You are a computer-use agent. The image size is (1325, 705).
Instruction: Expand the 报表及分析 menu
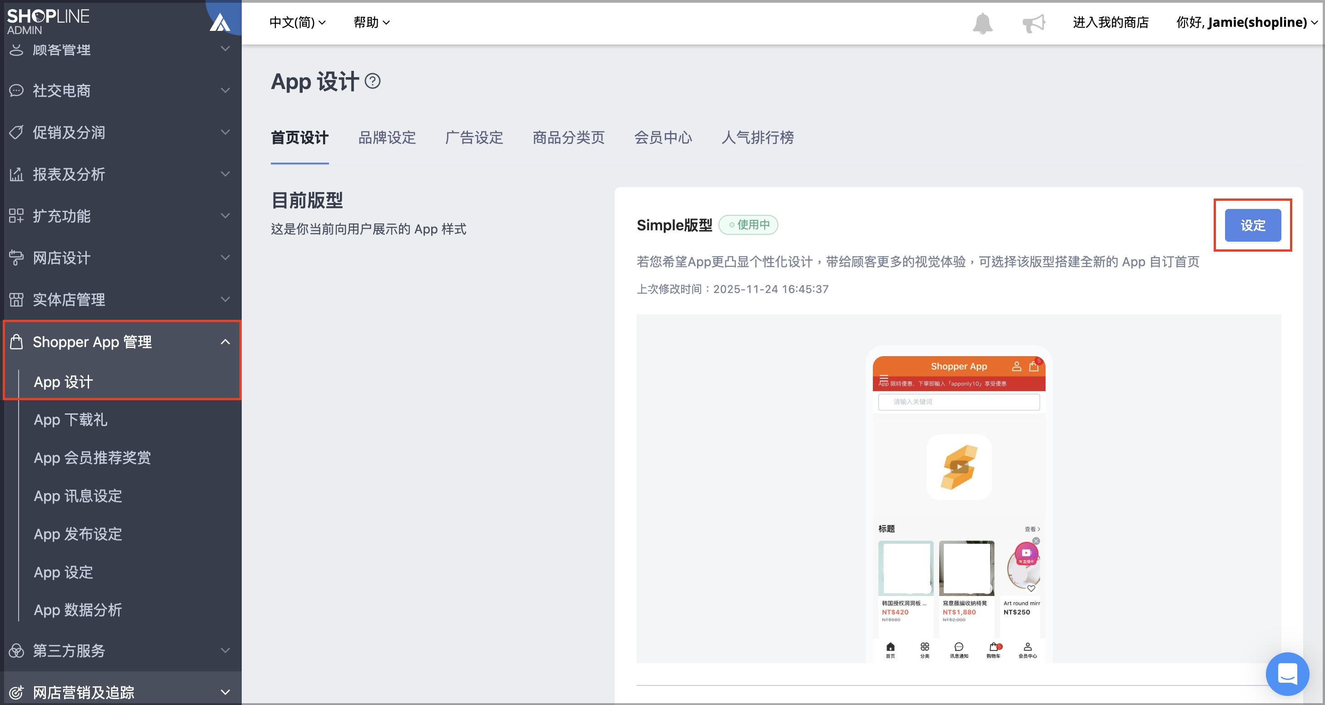[x=225, y=174]
